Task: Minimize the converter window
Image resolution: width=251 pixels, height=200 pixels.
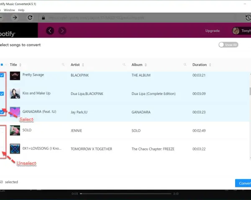Action: coord(245,4)
